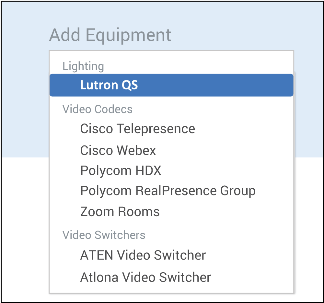This screenshot has width=324, height=303.
Task: Pick Cisco Webex video codec
Action: coord(118,151)
